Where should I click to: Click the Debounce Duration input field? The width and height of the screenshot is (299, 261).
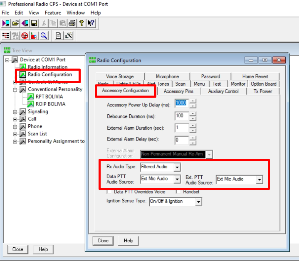[x=181, y=116]
